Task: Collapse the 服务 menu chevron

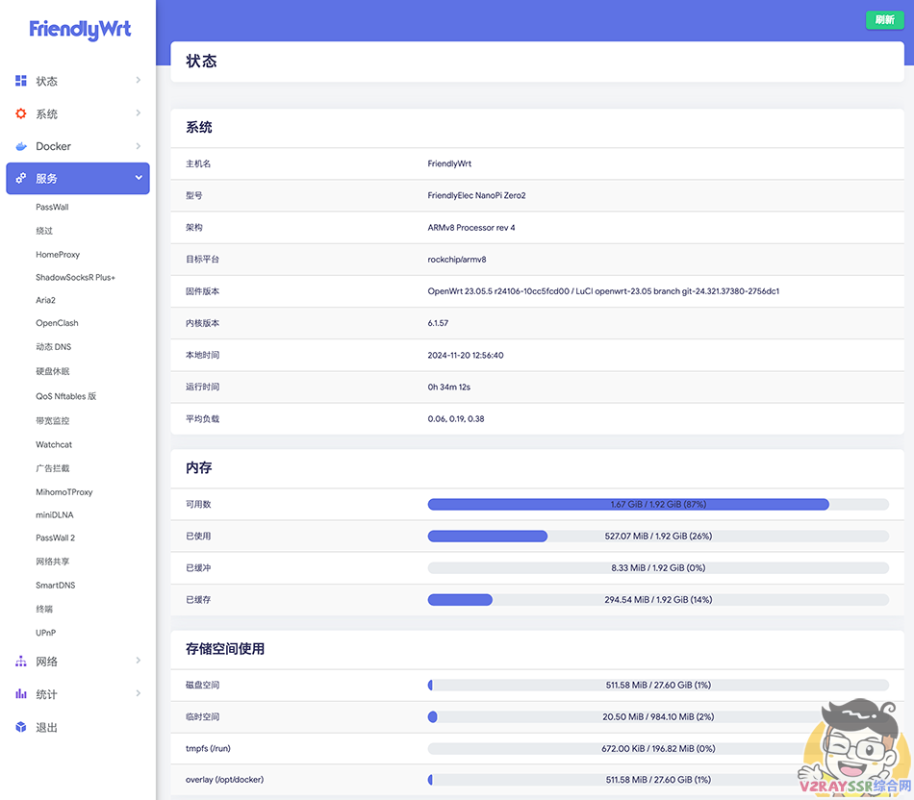Action: pos(139,178)
